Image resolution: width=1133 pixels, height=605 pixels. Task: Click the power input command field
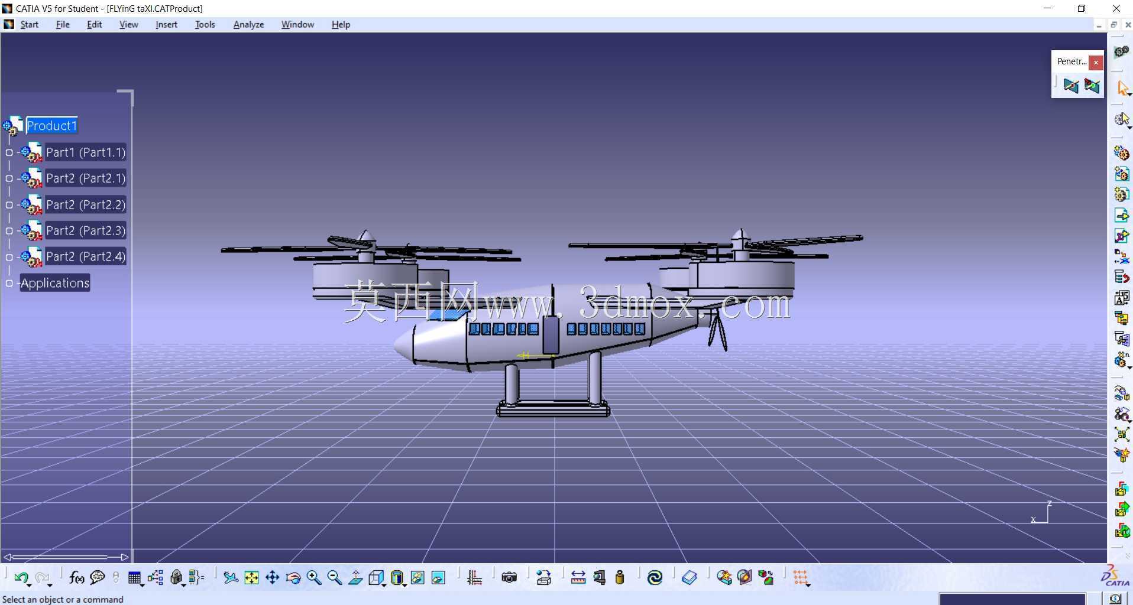[1012, 599]
